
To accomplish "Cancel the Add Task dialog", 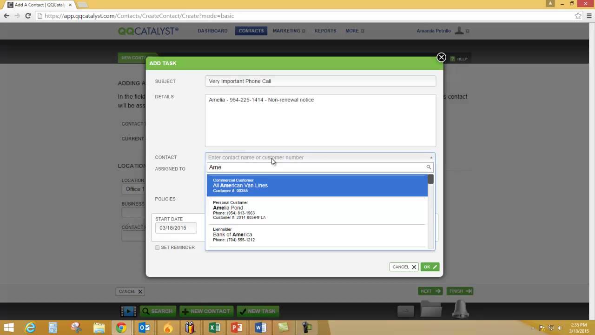I will coord(404,267).
